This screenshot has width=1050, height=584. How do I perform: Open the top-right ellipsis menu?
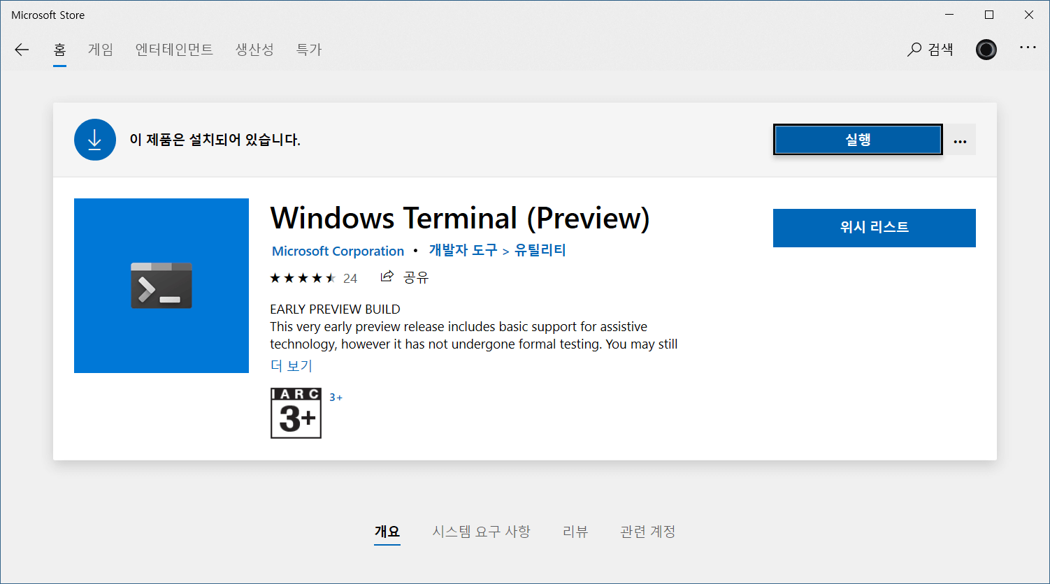tap(1027, 48)
